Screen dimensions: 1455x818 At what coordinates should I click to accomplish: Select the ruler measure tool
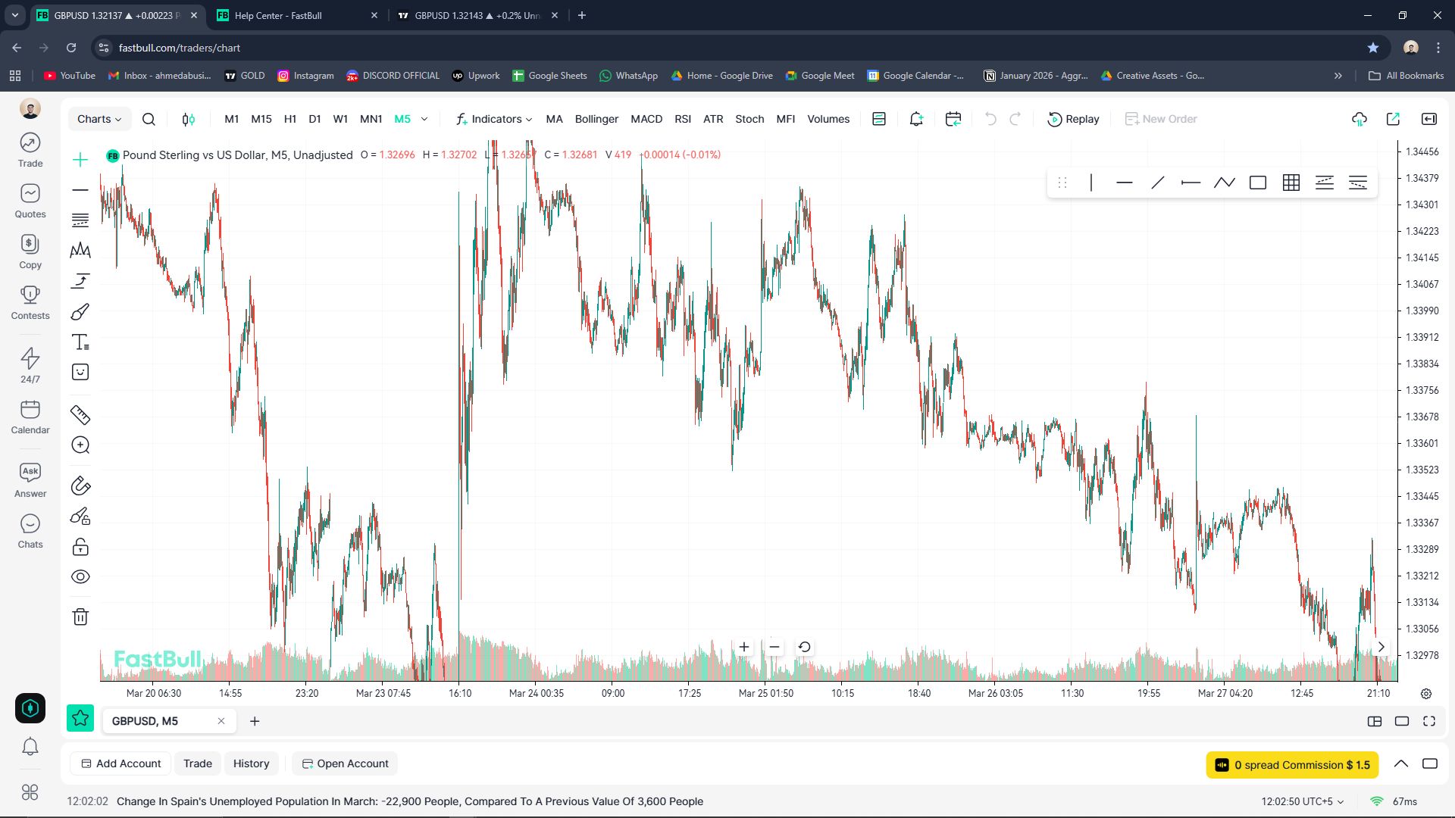pos(80,415)
